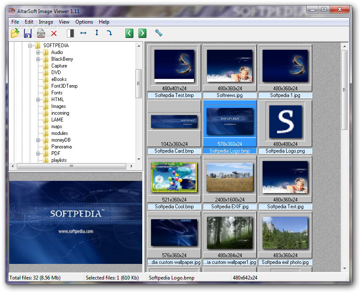Select Softpedia Logo.bmp thumbnail
This screenshot has height=293, width=361.
[x=230, y=124]
